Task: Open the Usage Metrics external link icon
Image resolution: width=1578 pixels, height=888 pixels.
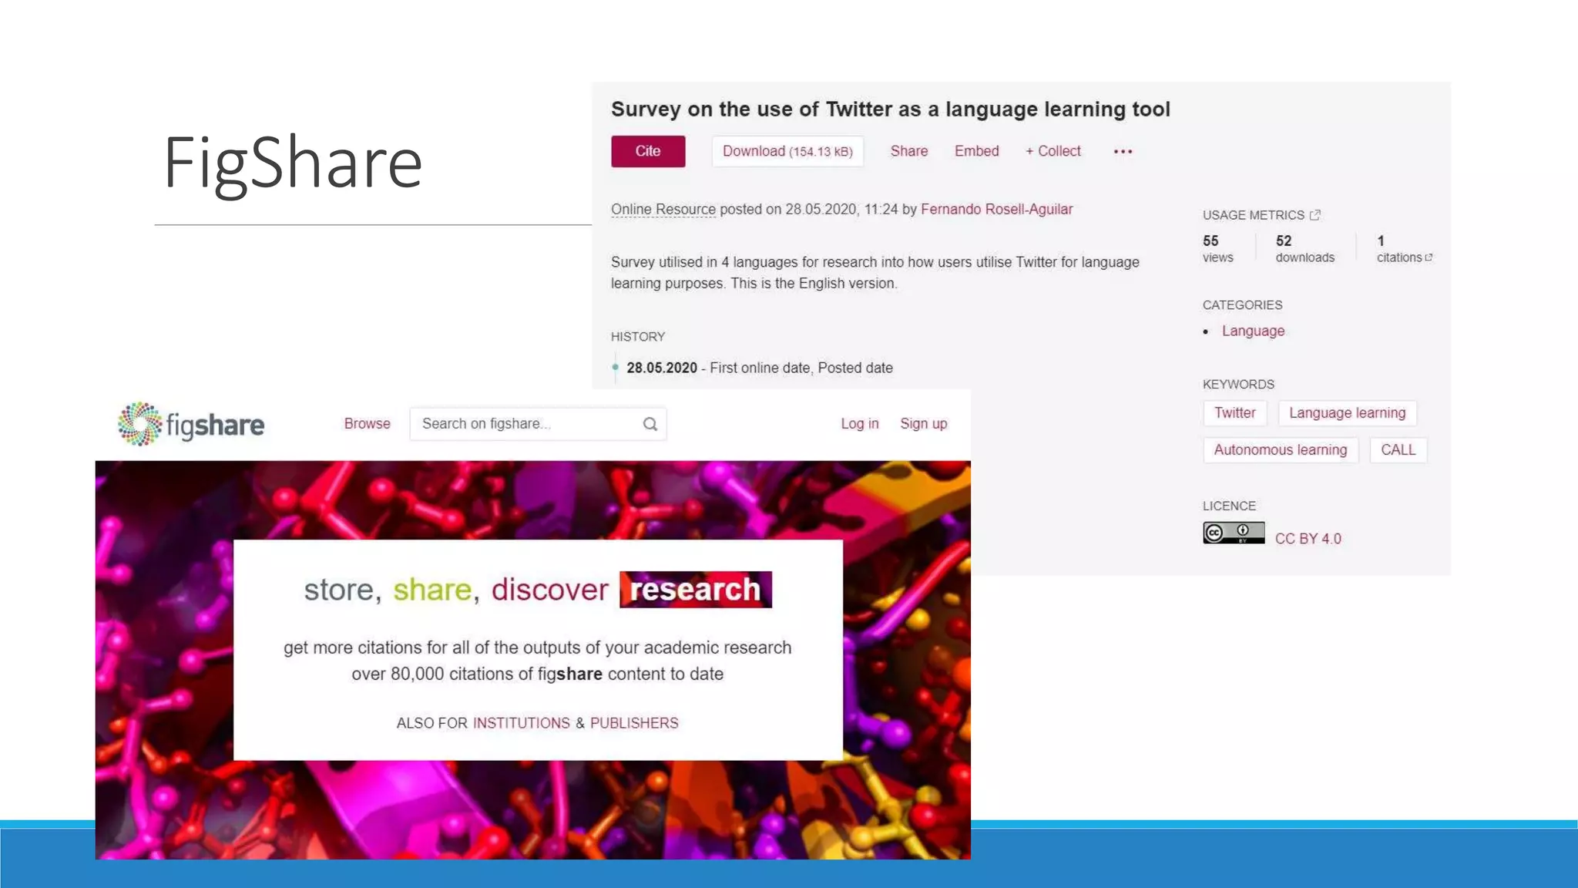Action: pyautogui.click(x=1315, y=215)
